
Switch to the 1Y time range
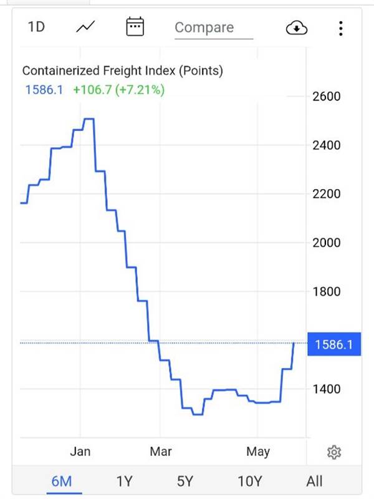124,481
